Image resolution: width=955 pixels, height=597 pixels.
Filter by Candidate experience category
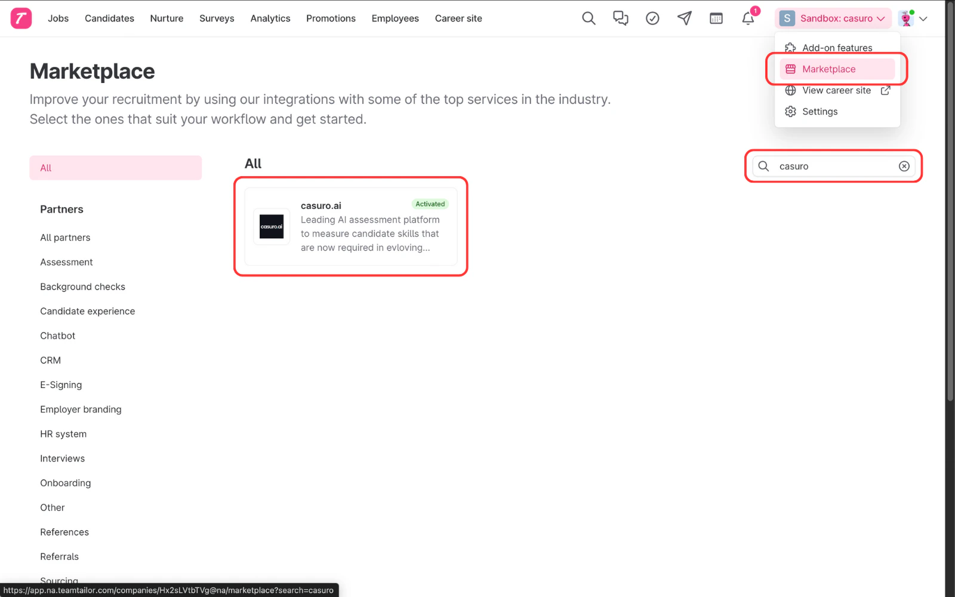87,311
